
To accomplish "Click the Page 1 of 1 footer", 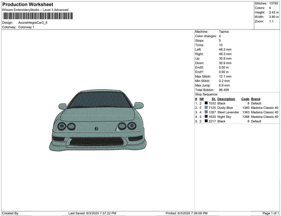I will point(270,213).
